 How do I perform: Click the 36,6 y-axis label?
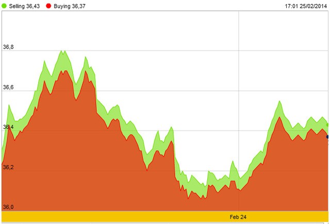pos(8,87)
